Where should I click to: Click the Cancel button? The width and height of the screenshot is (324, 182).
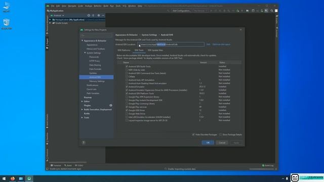click(x=222, y=143)
